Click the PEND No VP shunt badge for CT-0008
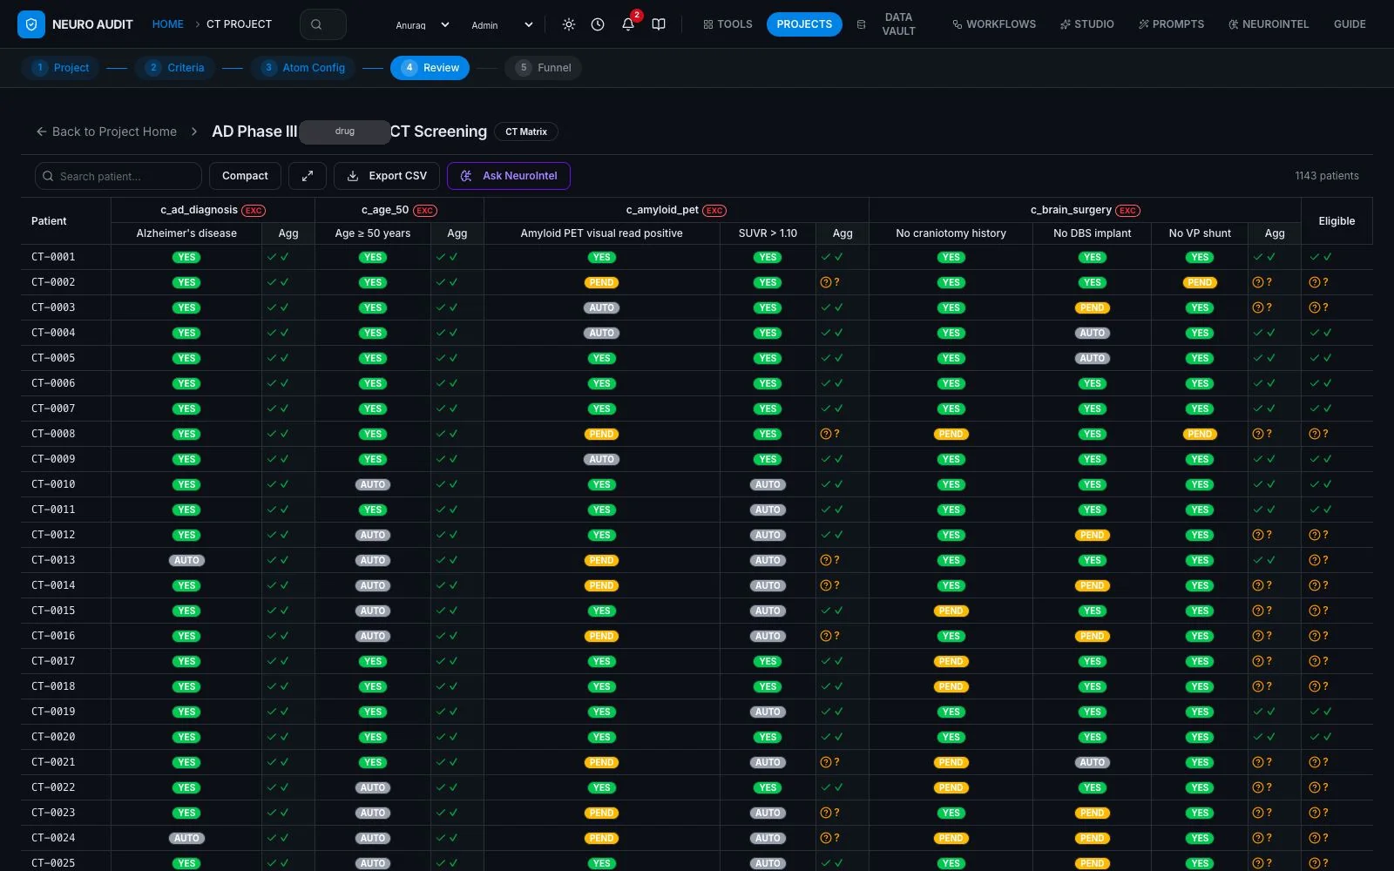Screen dimensions: 1394x871 pos(1200,434)
